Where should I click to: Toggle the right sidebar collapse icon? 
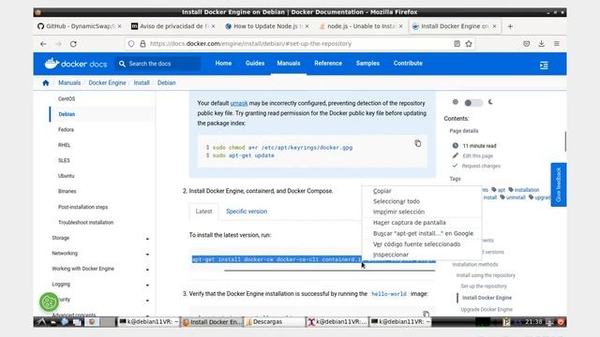point(544,66)
